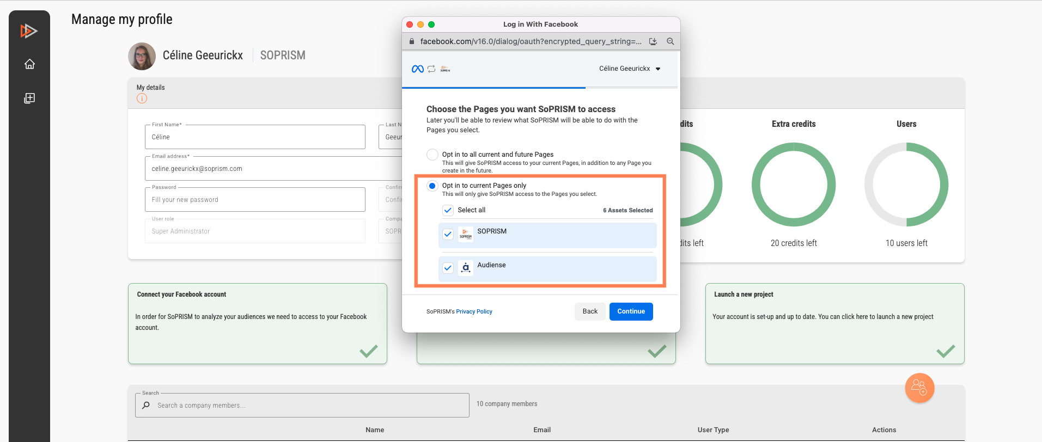This screenshot has height=442, width=1042.
Task: Click the First Name field containing Céline
Action: tap(255, 137)
